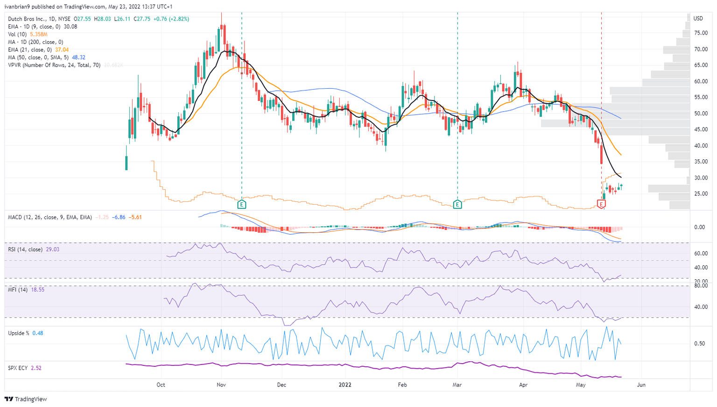Click the 50.00 price axis label

(701, 114)
